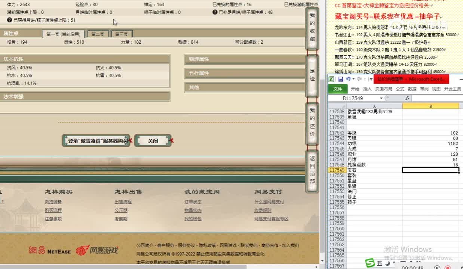This screenshot has width=463, height=269.
Task: Click the Excel undo arrow icon
Action: point(348,79)
